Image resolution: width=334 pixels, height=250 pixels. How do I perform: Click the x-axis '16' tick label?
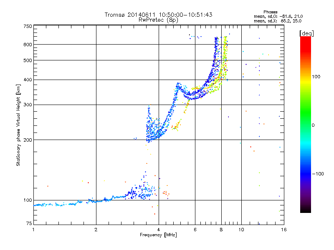tap(284, 230)
